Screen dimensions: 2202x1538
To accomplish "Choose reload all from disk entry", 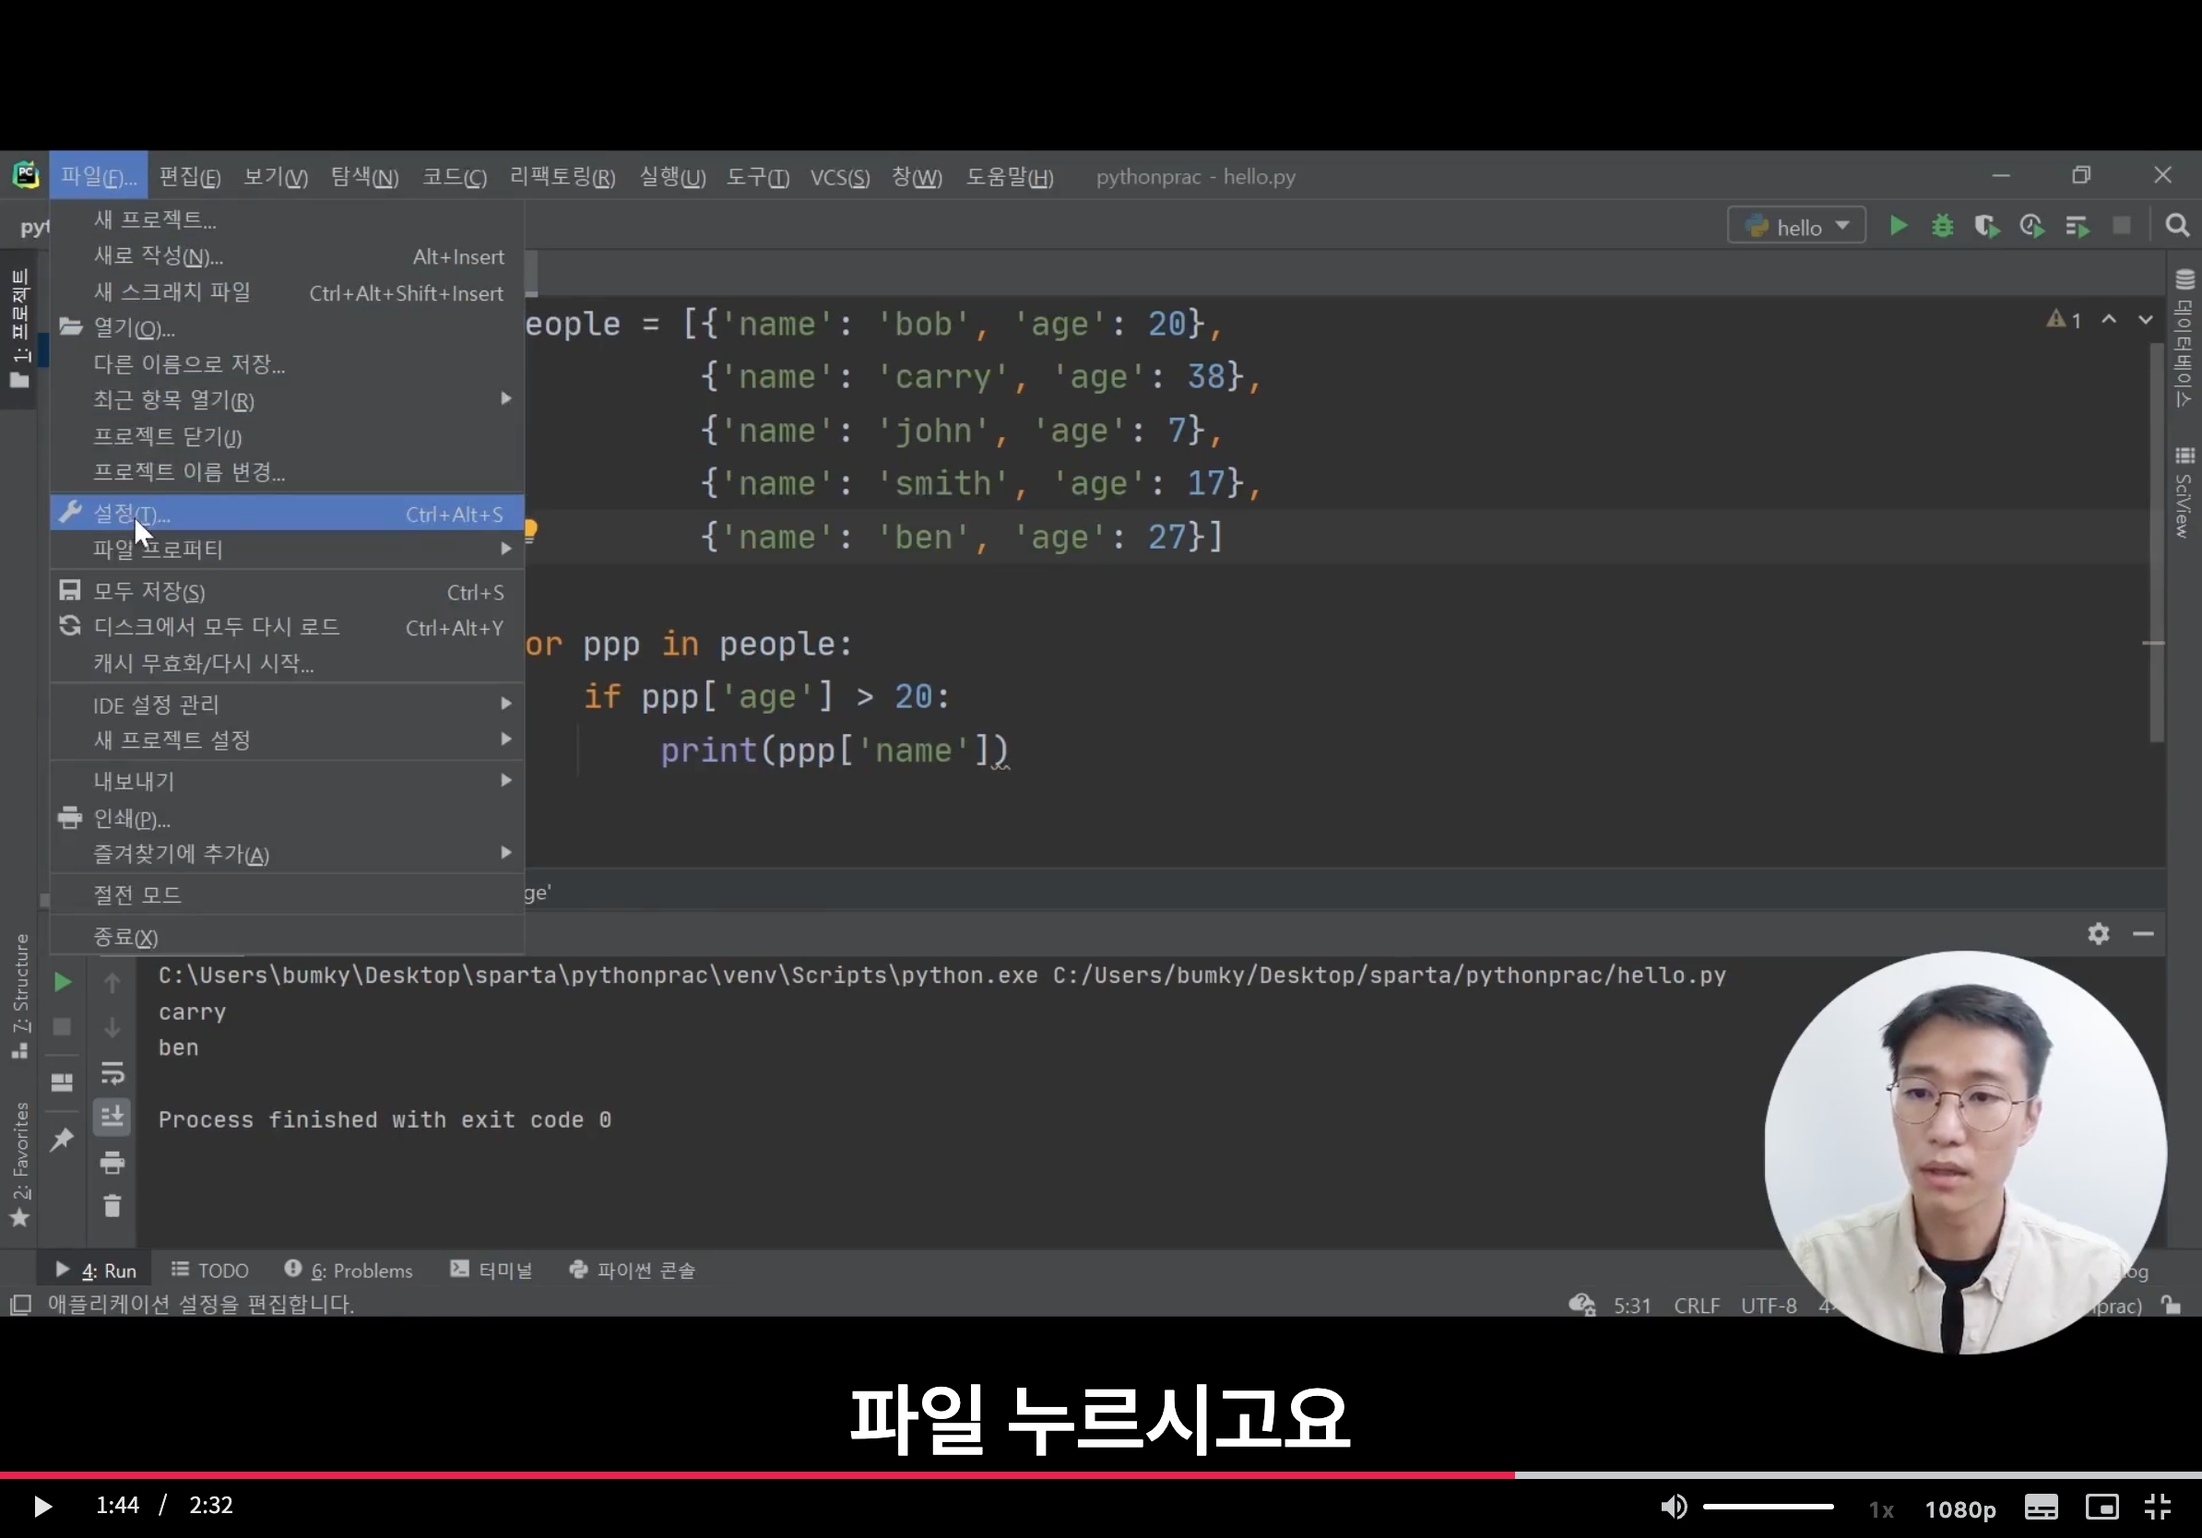I will 287,627.
